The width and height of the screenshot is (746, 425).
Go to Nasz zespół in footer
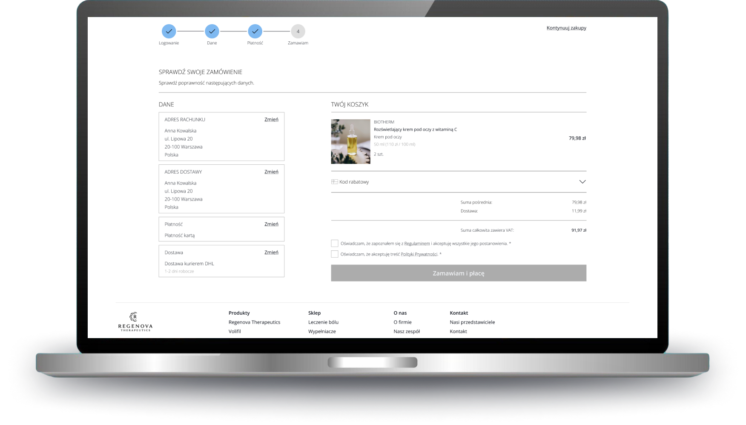pyautogui.click(x=407, y=331)
